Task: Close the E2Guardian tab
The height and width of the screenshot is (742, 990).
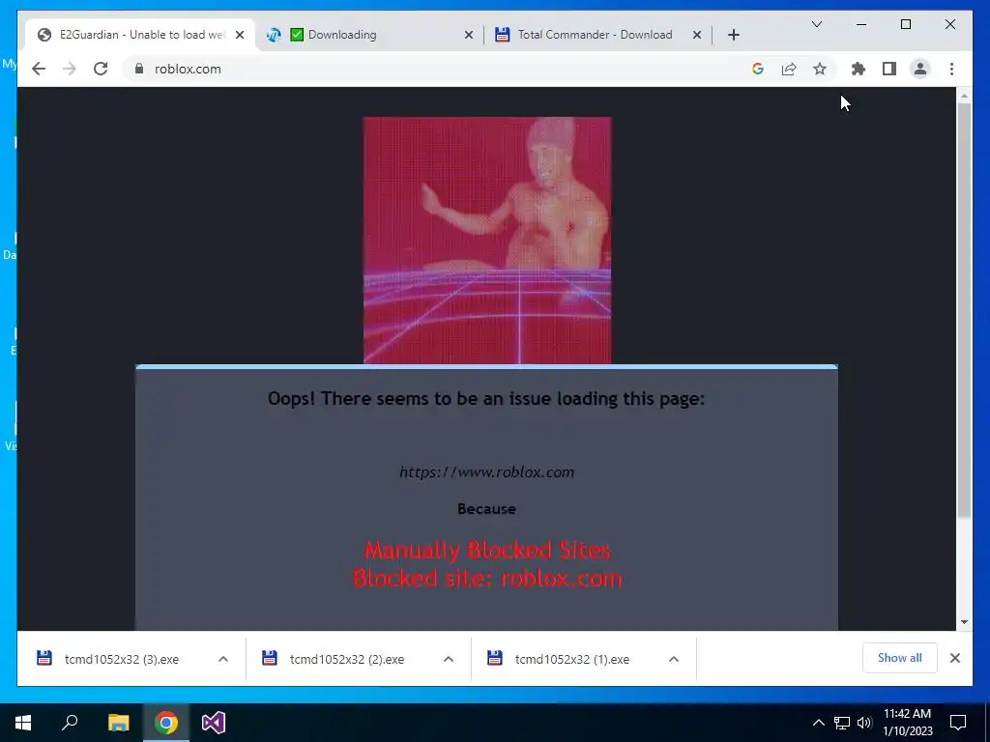Action: click(x=240, y=35)
